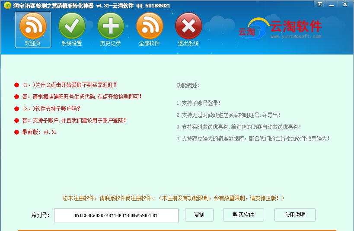354x231 pixels.
Task: Click the 云淘软件 logo banner
Action: click(x=280, y=29)
